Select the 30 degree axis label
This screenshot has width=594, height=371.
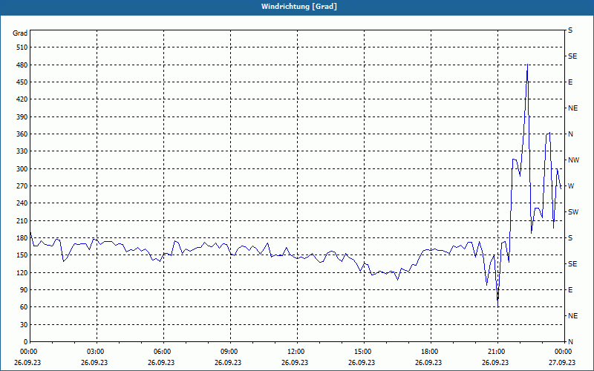click(x=24, y=324)
